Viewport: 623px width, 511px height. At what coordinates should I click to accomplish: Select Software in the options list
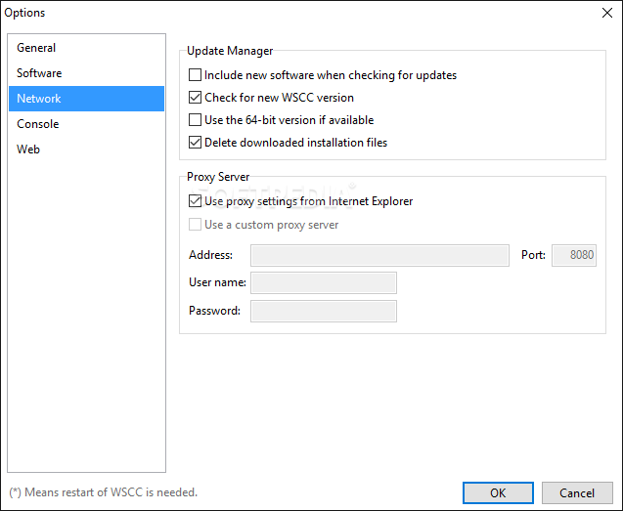[x=39, y=73]
